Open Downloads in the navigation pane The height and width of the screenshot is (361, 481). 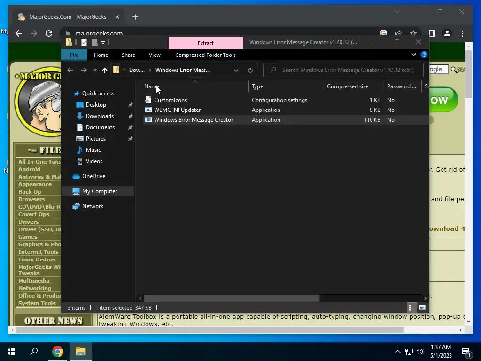pyautogui.click(x=100, y=116)
